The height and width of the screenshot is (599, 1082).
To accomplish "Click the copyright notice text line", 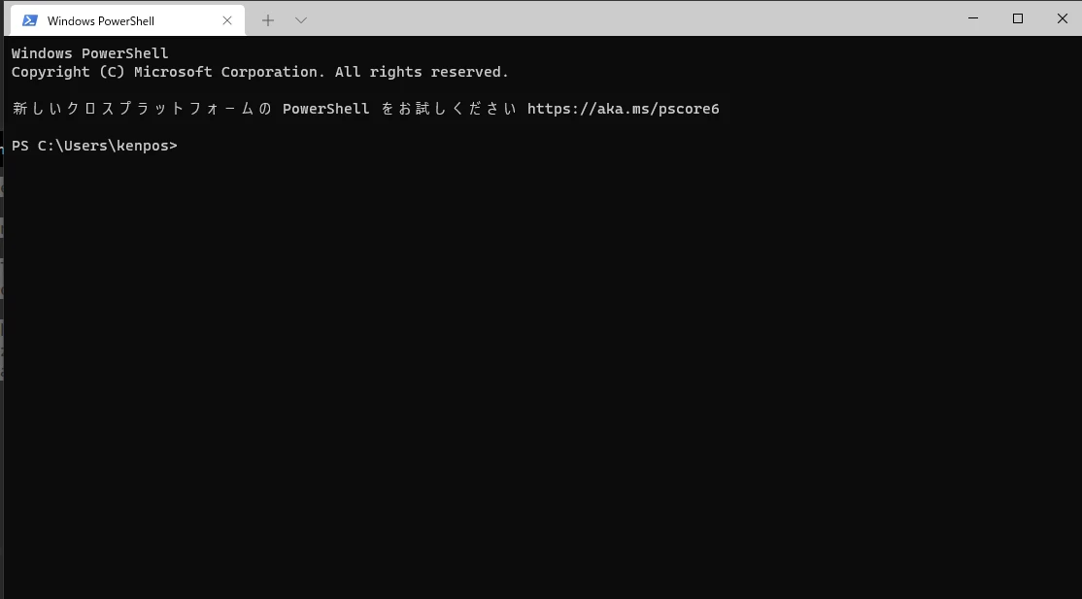I will 259,71.
